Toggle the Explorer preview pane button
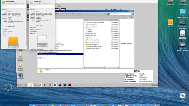The height and width of the screenshot is (106, 189). (x=129, y=17)
